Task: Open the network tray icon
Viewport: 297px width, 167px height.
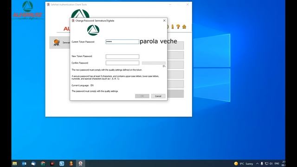Action: [266, 164]
